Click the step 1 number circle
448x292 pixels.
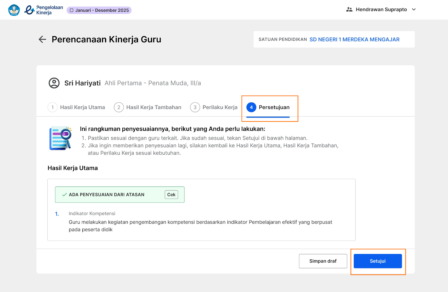(x=53, y=107)
